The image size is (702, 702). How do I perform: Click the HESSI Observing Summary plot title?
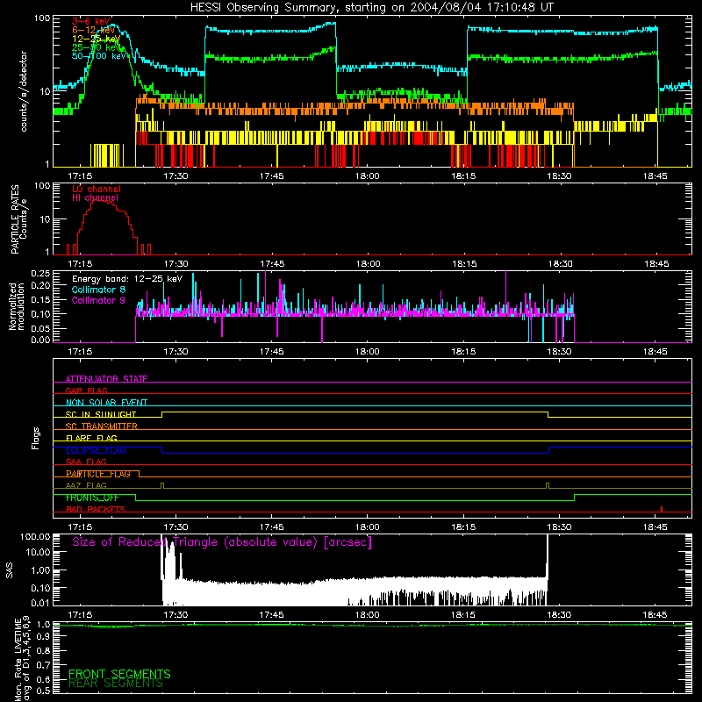pyautogui.click(x=372, y=8)
